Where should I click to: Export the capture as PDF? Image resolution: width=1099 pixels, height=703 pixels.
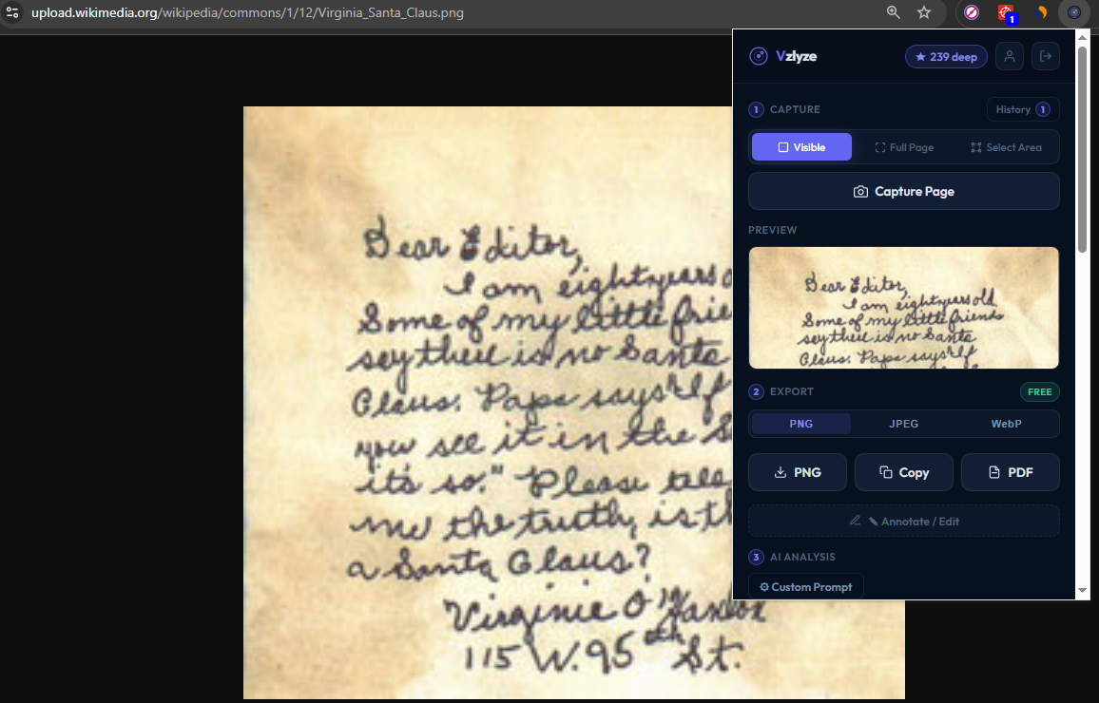tap(1010, 473)
